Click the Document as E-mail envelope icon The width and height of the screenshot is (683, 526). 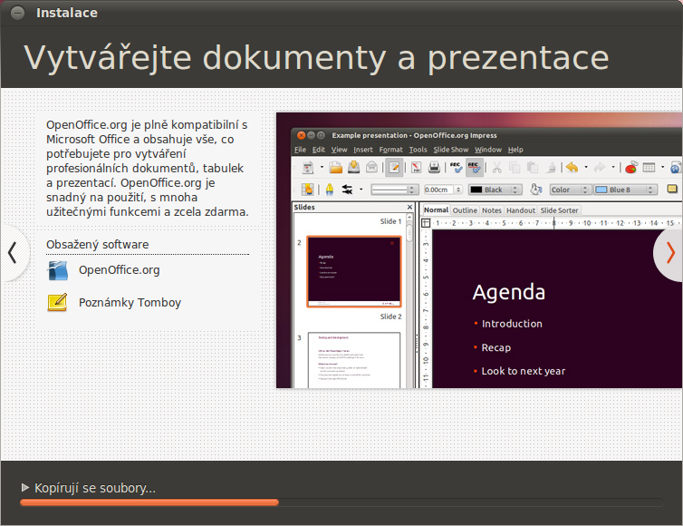coord(371,167)
